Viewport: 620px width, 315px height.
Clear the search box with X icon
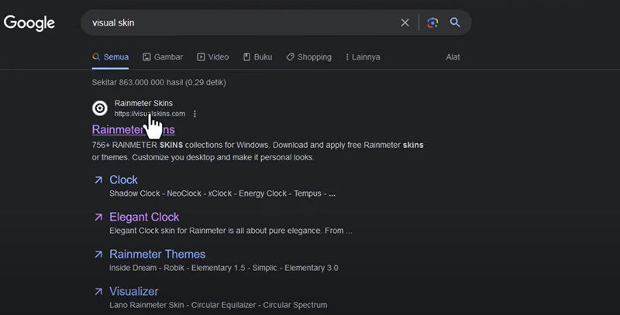click(x=405, y=23)
